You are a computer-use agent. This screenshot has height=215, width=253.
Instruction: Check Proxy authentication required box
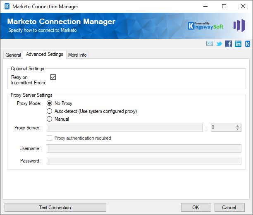coord(49,138)
